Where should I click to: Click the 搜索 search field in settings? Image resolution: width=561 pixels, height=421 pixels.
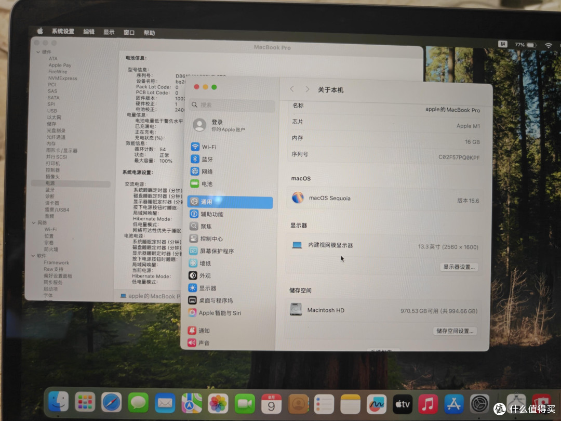coord(232,105)
